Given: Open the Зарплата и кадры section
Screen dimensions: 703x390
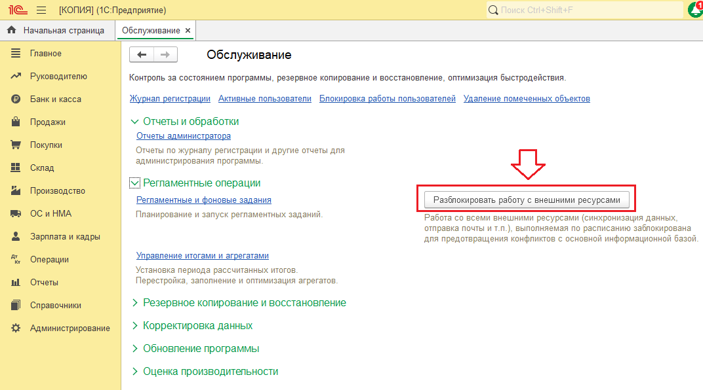Looking at the screenshot, I should 65,237.
